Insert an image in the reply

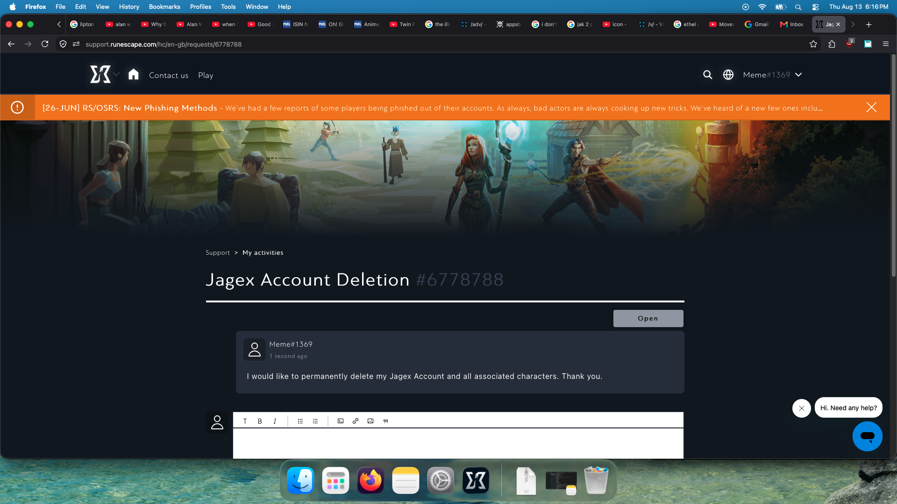coord(370,421)
